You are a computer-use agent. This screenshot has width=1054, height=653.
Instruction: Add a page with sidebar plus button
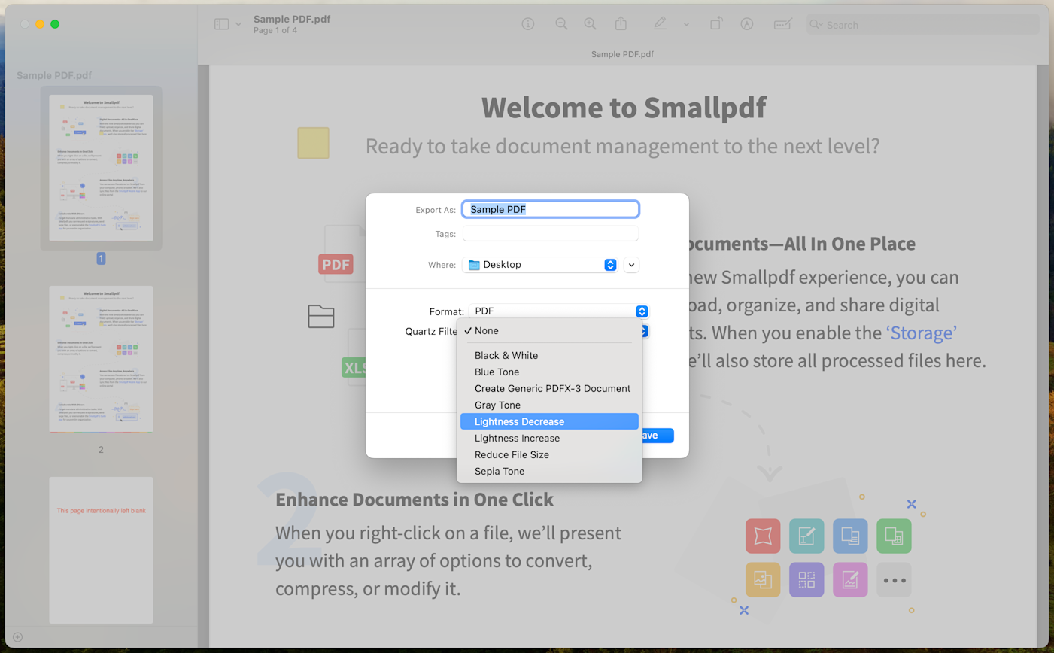point(18,637)
